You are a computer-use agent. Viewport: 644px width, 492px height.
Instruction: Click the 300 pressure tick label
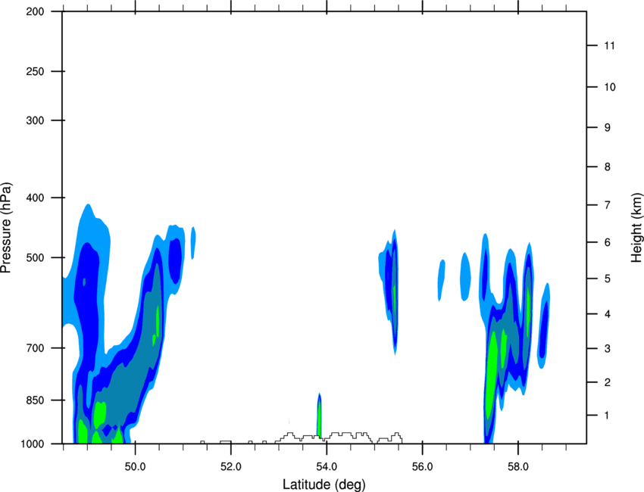point(35,120)
